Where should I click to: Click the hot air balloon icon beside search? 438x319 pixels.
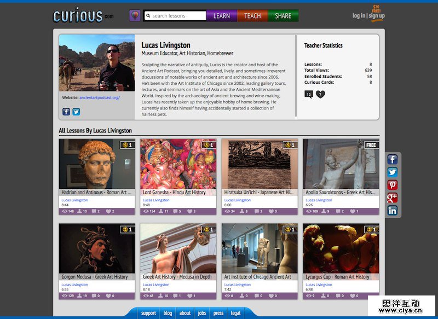pyautogui.click(x=135, y=16)
